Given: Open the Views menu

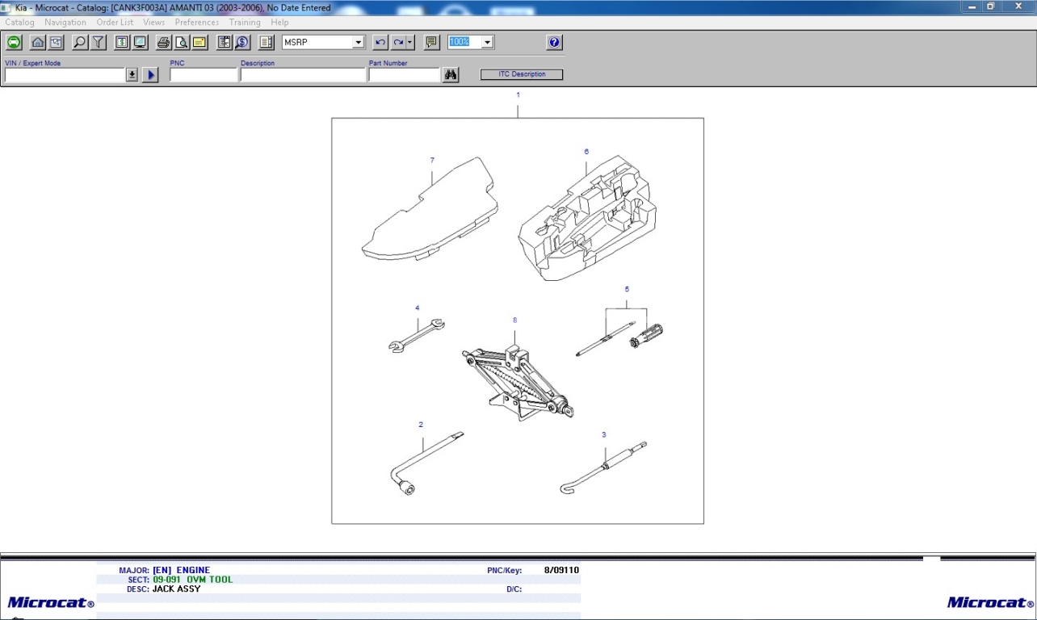Looking at the screenshot, I should coord(153,23).
